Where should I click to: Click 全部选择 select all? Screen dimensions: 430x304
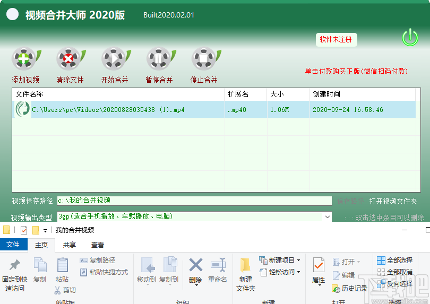[x=395, y=260]
